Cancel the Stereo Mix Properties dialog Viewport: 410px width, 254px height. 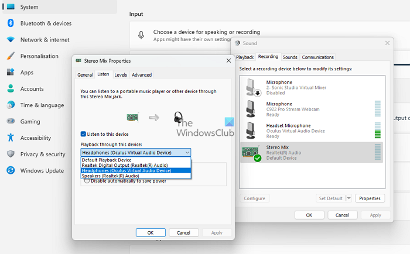point(183,232)
